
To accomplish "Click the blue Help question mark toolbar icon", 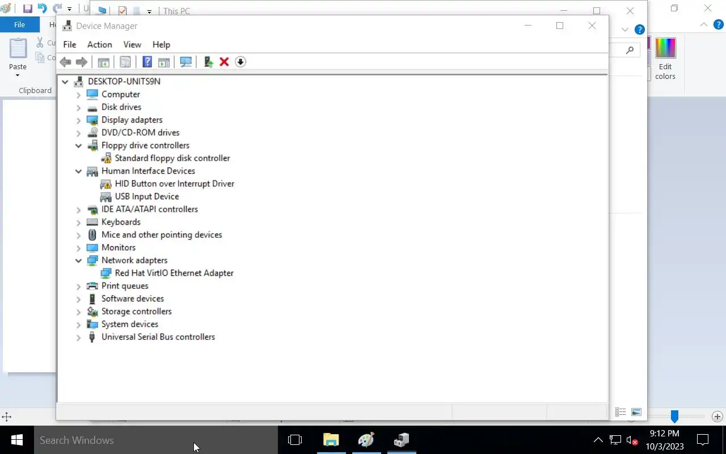I will (x=147, y=62).
